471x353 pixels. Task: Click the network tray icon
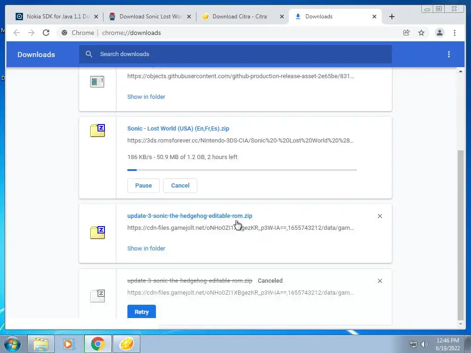(x=414, y=344)
